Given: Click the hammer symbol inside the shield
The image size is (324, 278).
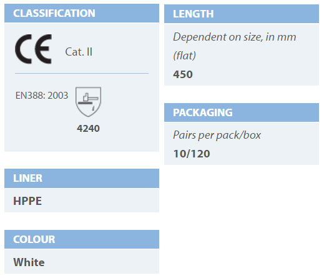Looking at the screenshot, I should [x=88, y=98].
